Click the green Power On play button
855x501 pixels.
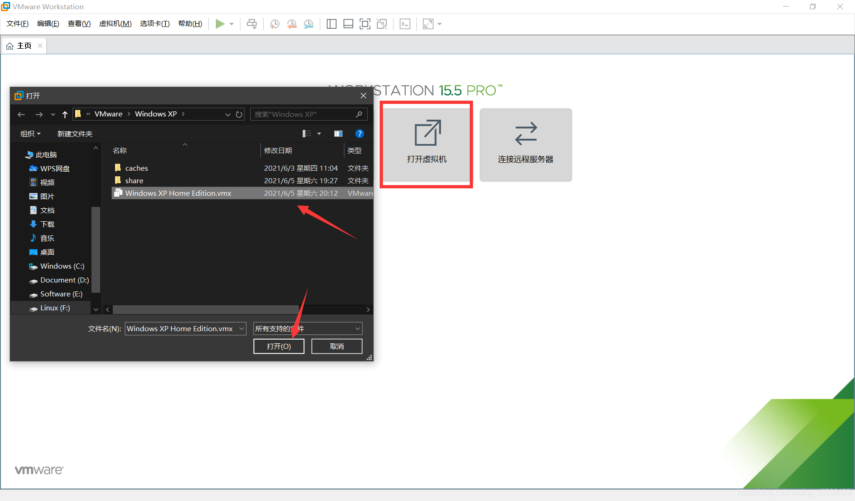pyautogui.click(x=220, y=24)
